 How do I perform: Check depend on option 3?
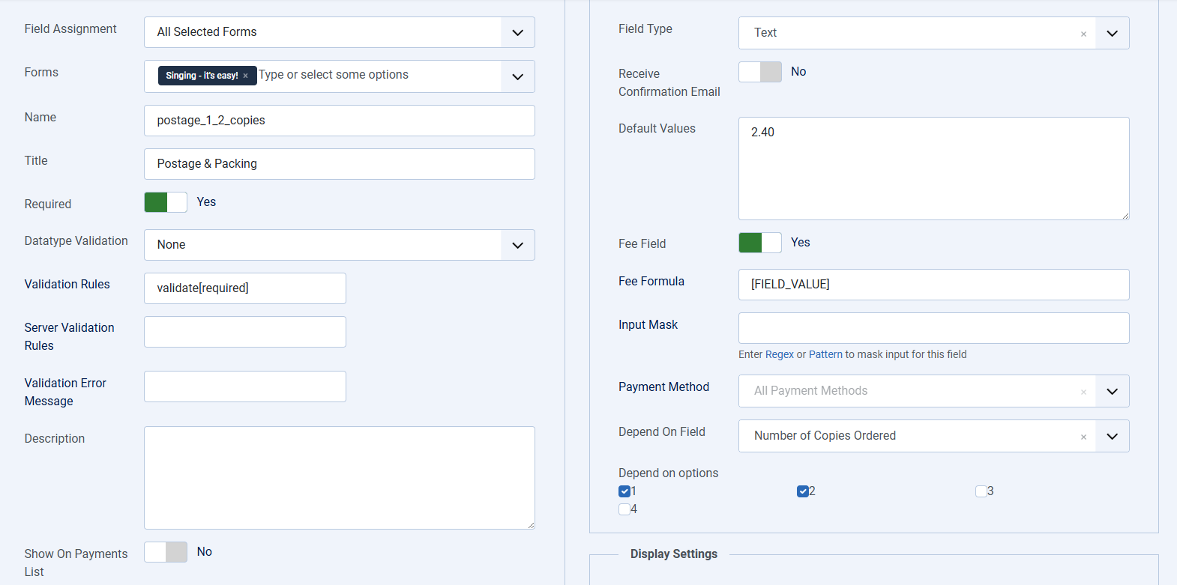(x=981, y=491)
